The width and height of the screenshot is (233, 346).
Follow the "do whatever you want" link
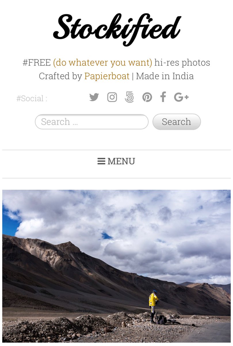pyautogui.click(x=102, y=63)
